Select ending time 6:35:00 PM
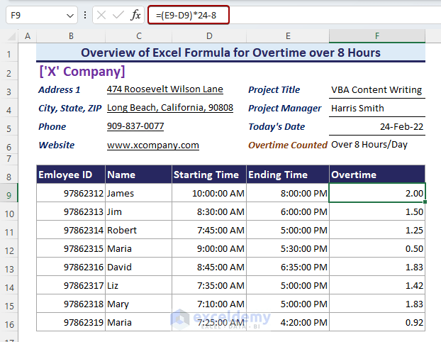Viewport: 441px width, 342px height. [x=288, y=267]
